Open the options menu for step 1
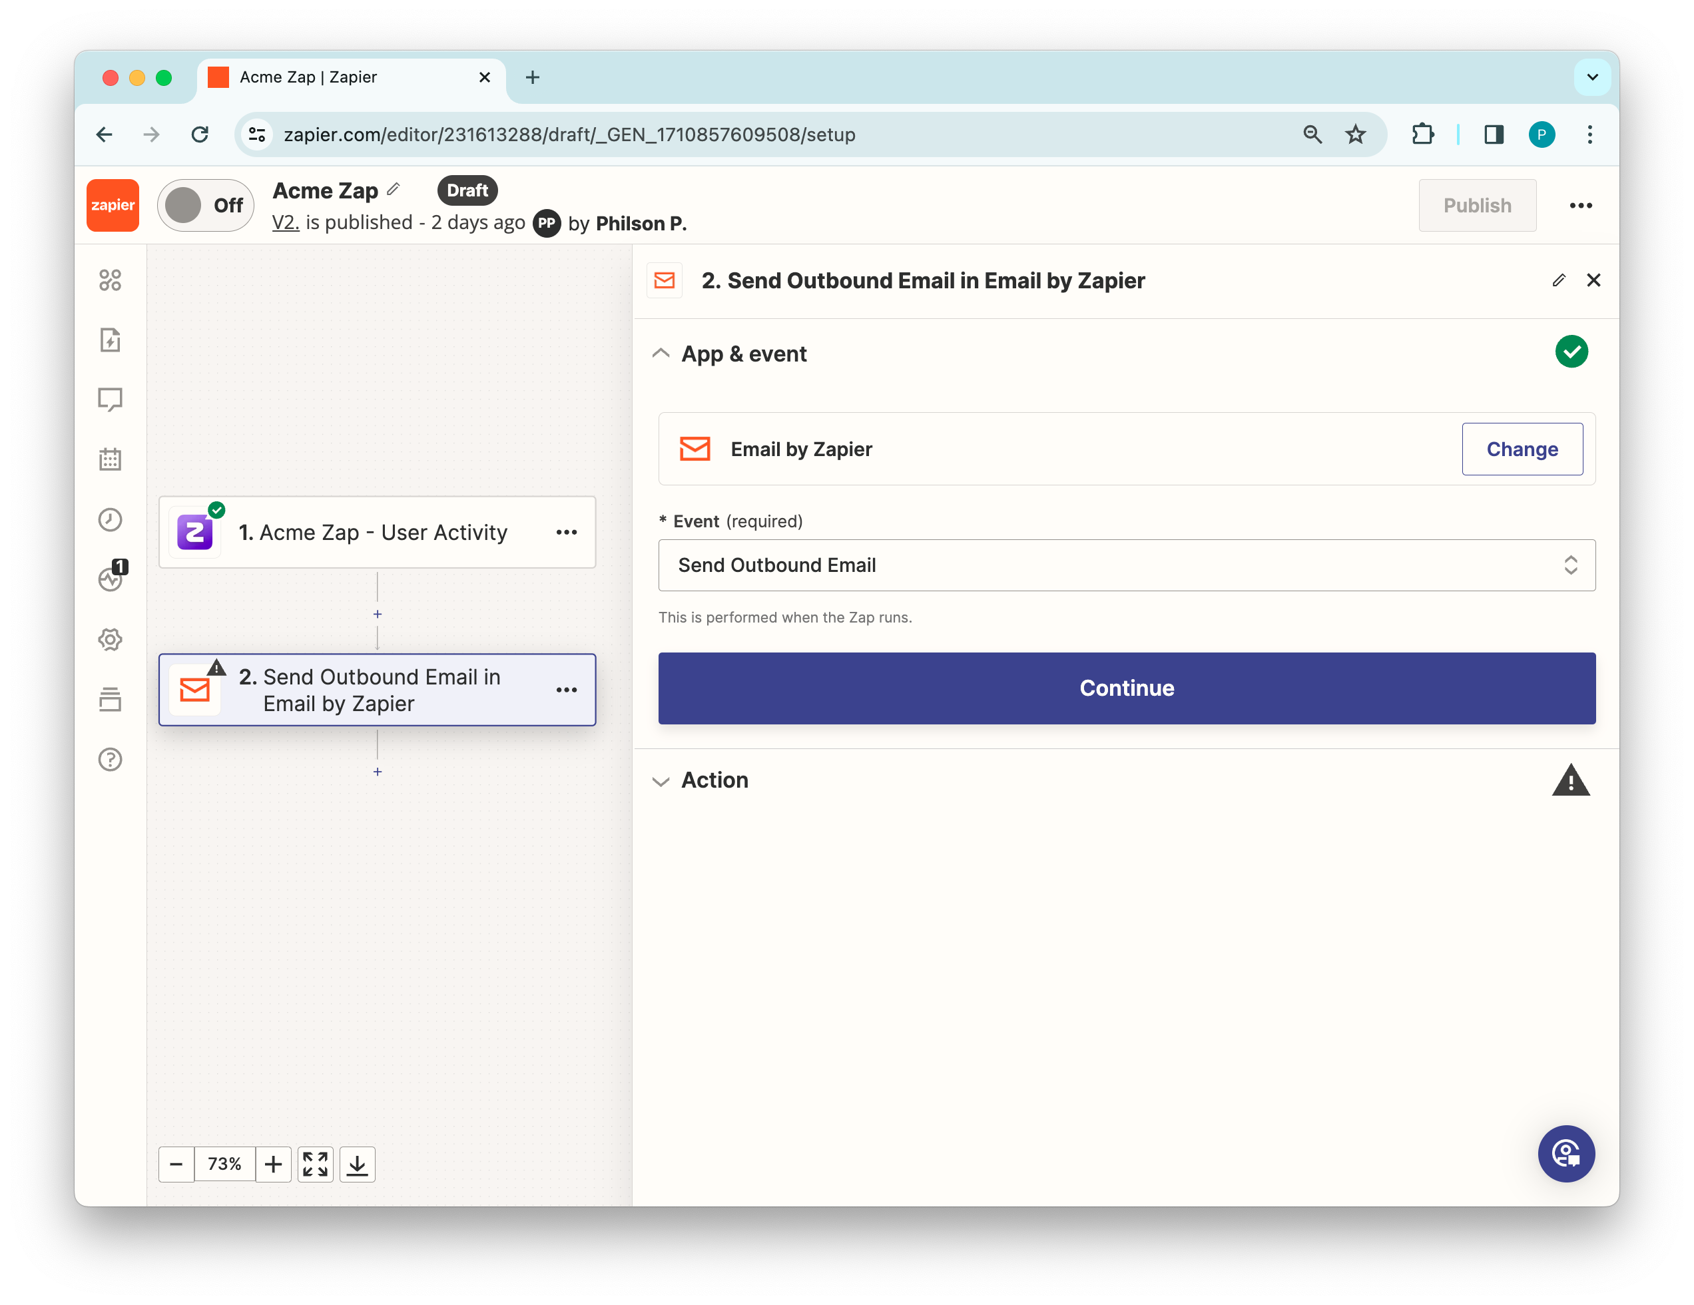 tap(566, 533)
